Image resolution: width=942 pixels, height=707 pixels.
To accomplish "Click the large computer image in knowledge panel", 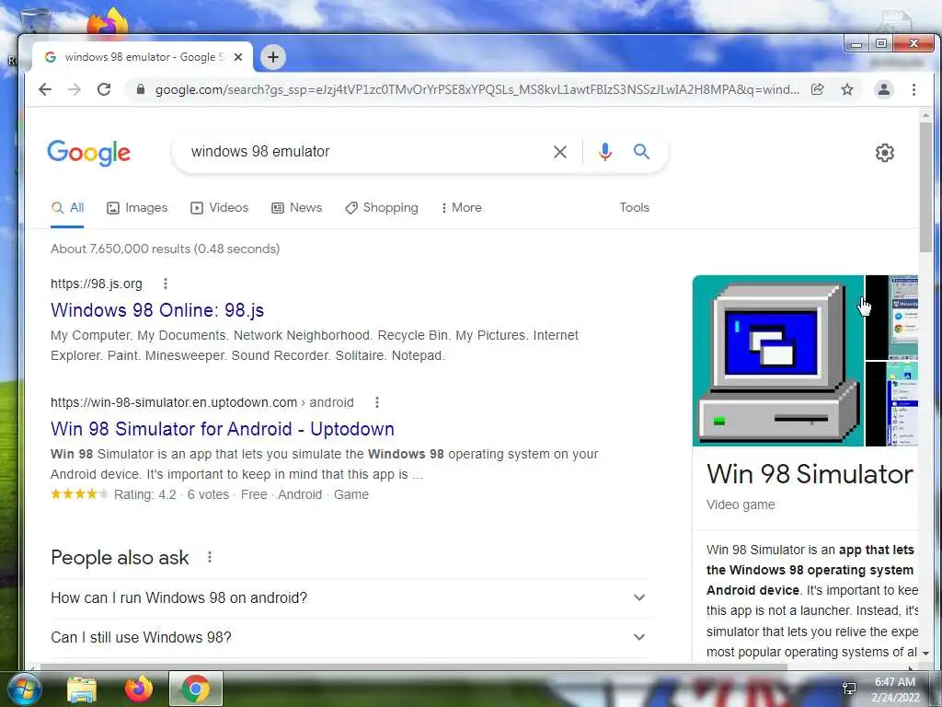I will coord(778,361).
